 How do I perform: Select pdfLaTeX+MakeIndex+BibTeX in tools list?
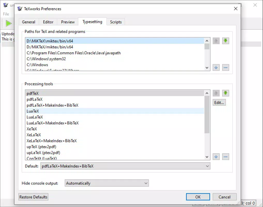(115, 105)
